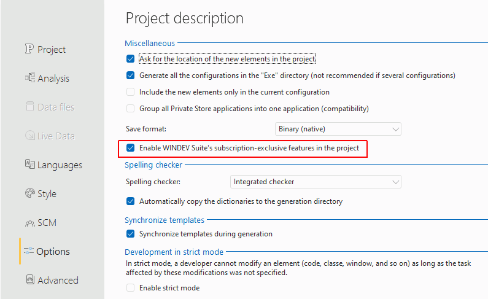The width and height of the screenshot is (488, 299).
Task: Disable Synchronize templates during generation
Action: [x=130, y=234]
